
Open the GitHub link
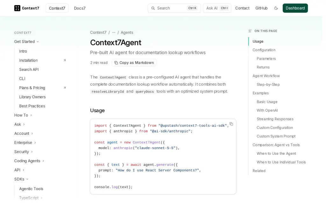[x=261, y=8]
